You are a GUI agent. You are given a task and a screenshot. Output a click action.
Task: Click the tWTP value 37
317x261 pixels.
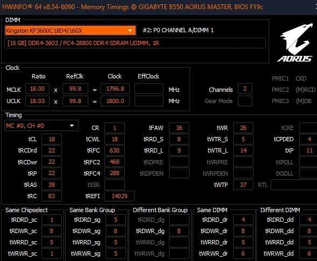tap(243, 185)
